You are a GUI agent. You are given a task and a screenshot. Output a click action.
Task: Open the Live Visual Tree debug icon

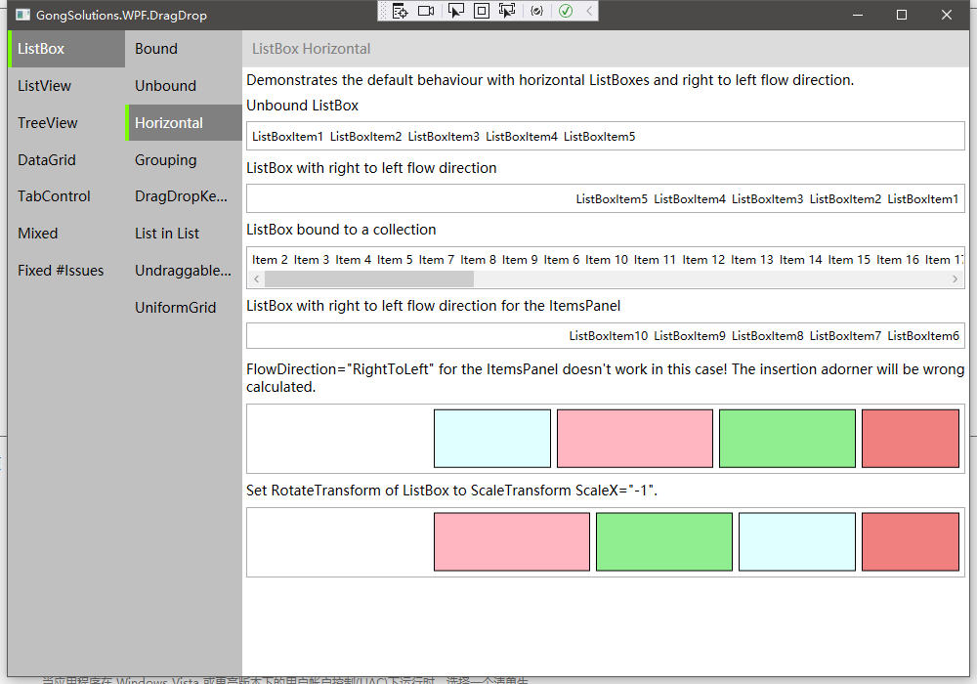[x=400, y=11]
